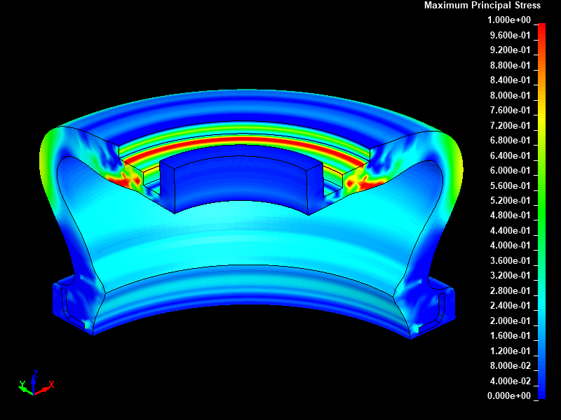Click the red top of the color bar

(x=541, y=28)
